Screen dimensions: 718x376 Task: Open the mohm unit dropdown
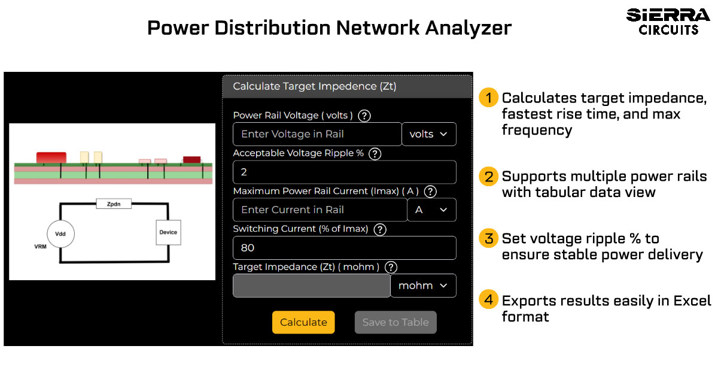pyautogui.click(x=423, y=286)
